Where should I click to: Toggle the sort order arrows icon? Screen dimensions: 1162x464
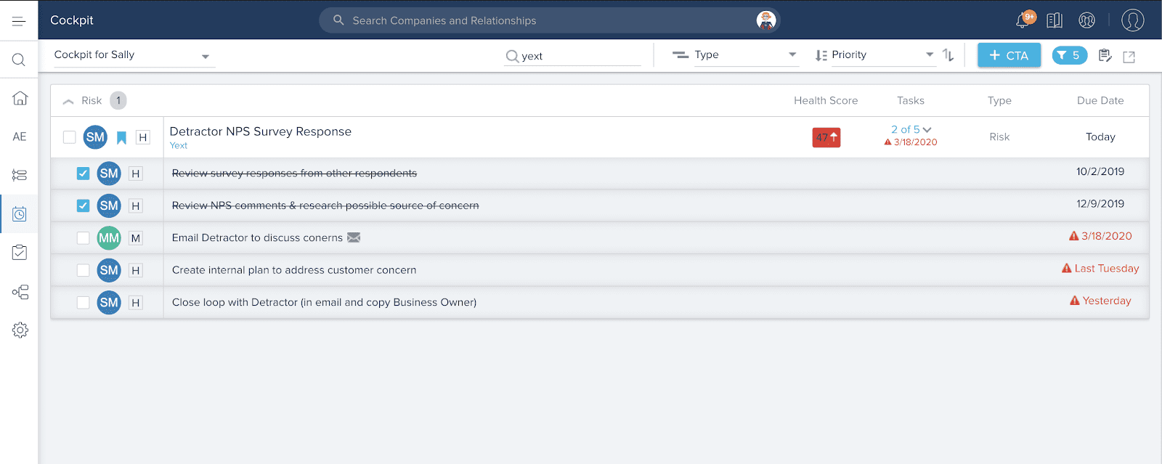point(948,55)
